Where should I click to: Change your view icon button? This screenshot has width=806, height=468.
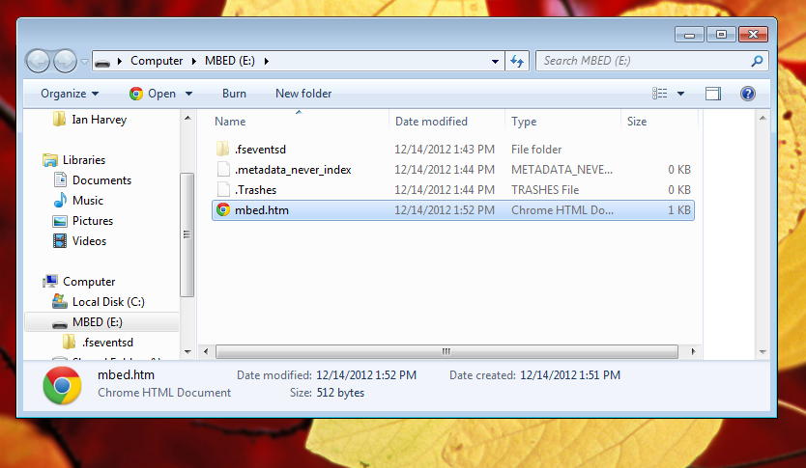[659, 94]
